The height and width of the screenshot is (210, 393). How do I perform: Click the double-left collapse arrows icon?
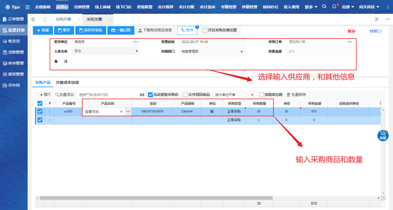(33, 19)
